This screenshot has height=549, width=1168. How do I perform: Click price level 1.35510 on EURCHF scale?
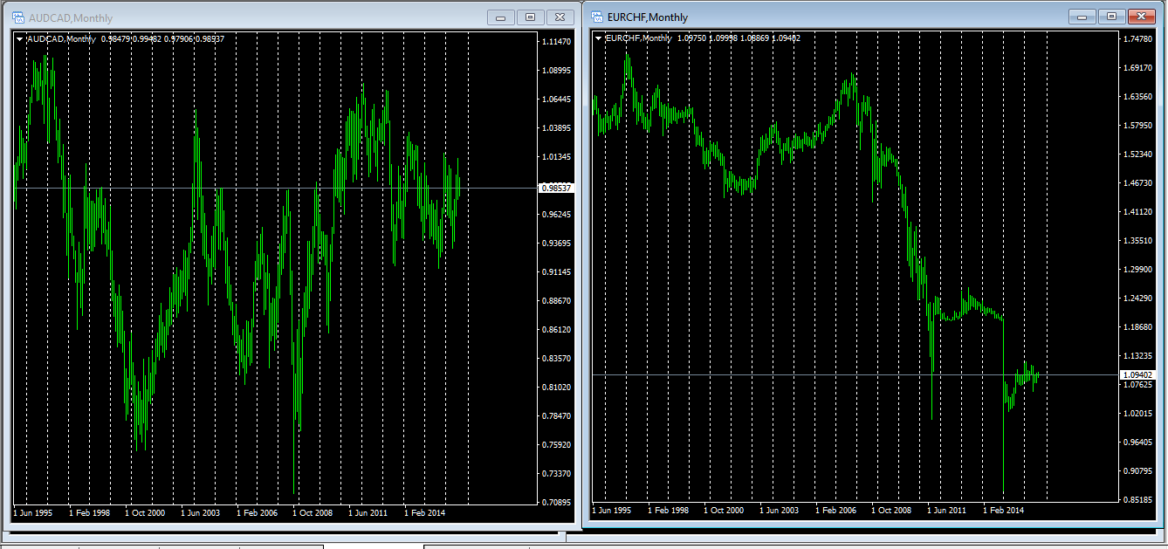tap(1137, 241)
